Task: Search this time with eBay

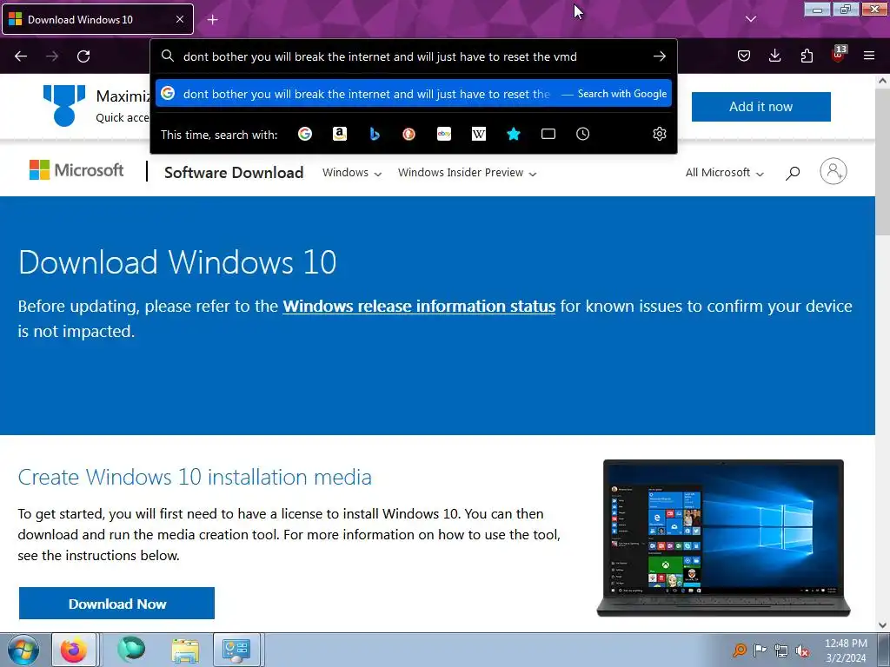Action: (444, 134)
